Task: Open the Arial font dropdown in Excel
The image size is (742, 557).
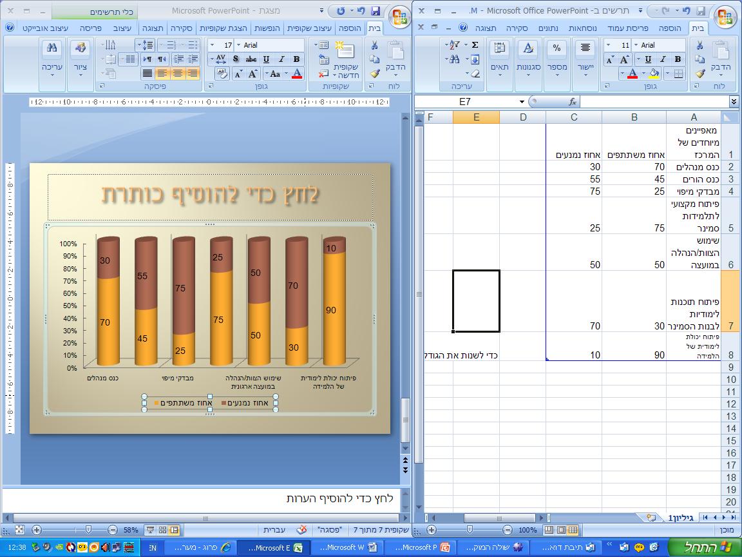Action: tap(636, 45)
